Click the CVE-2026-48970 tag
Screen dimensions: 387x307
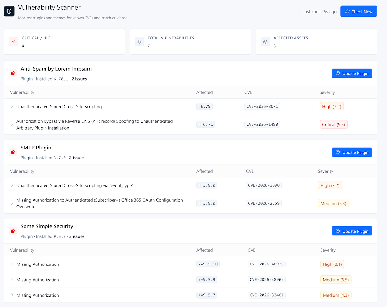[266, 264]
